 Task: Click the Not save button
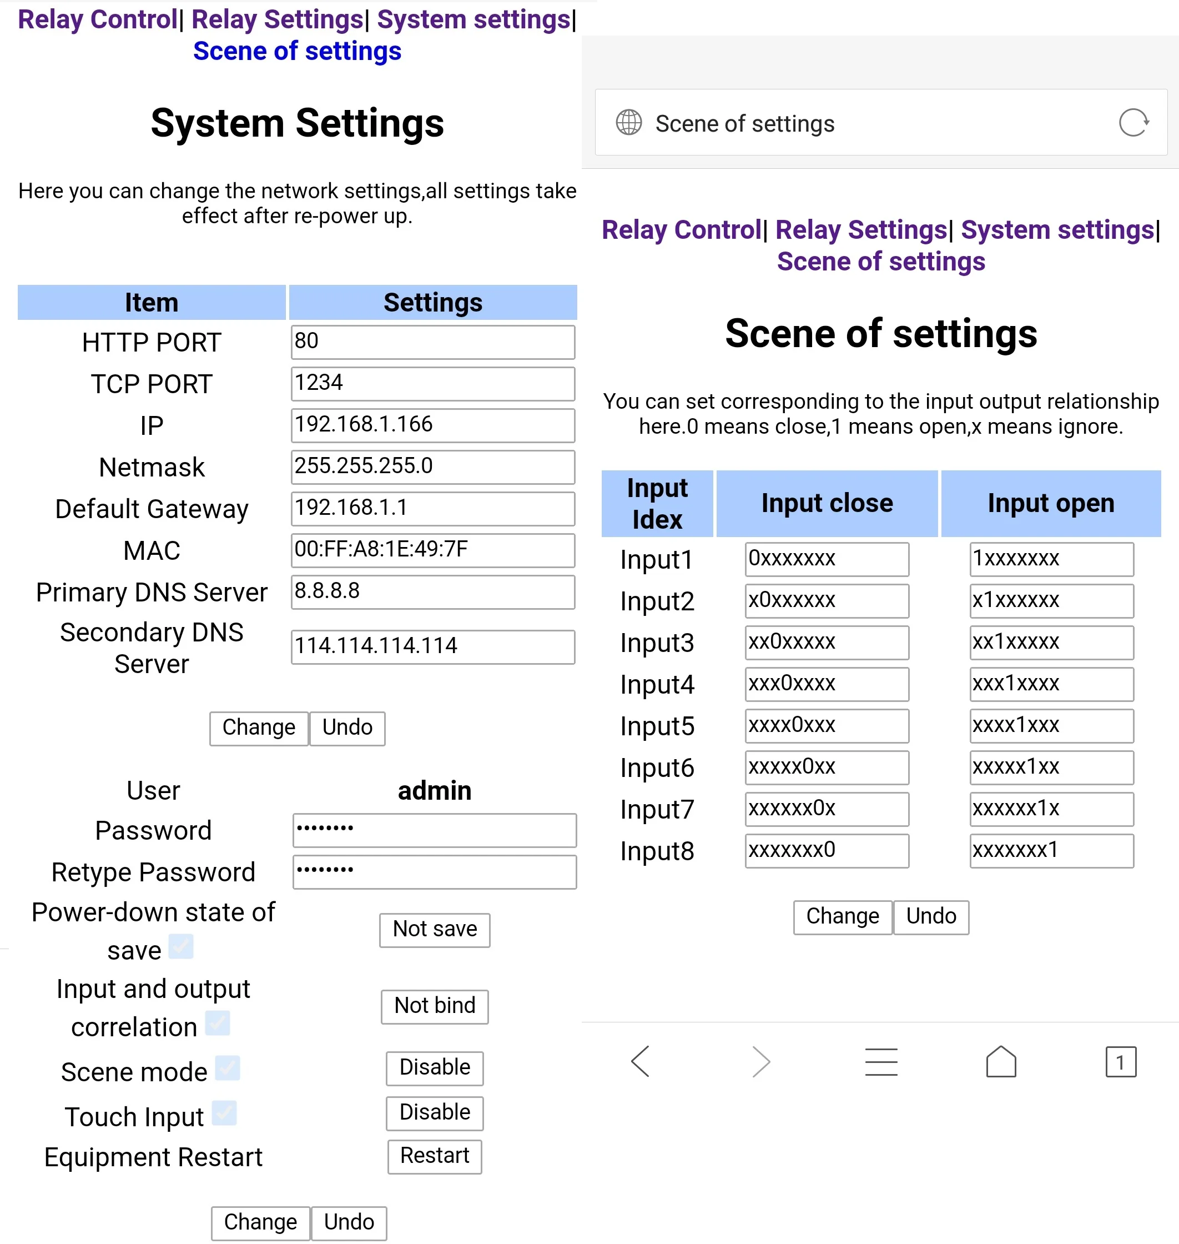tap(435, 930)
